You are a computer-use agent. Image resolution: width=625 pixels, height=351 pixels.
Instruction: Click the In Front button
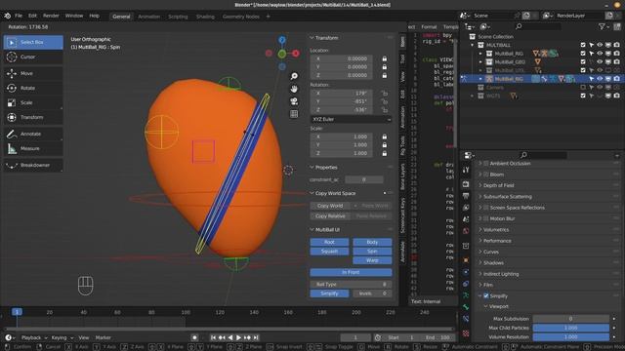click(351, 272)
